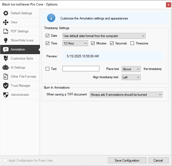
Task: Select the Customize Style section
Action: 20,58
